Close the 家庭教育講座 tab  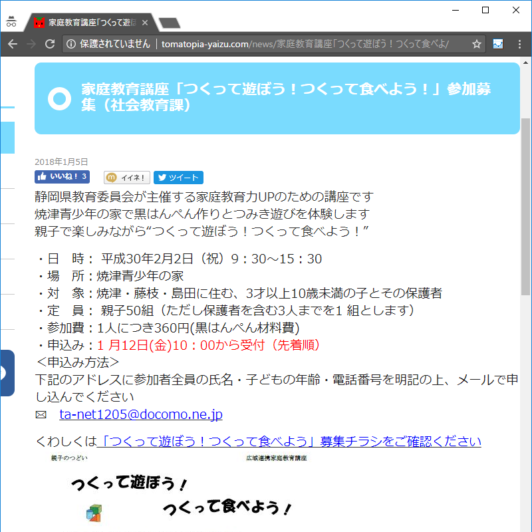(145, 23)
